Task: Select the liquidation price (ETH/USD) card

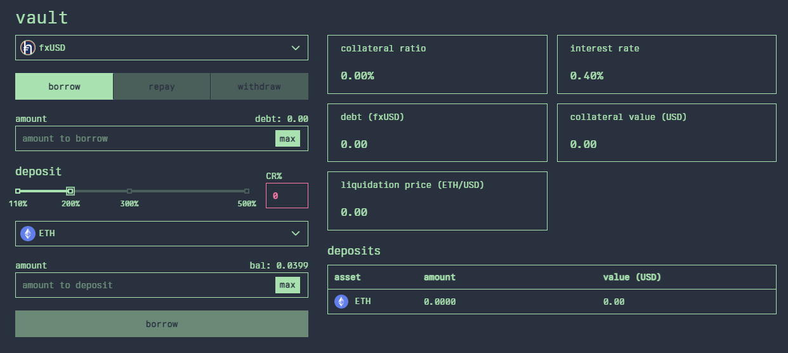Action: point(437,201)
